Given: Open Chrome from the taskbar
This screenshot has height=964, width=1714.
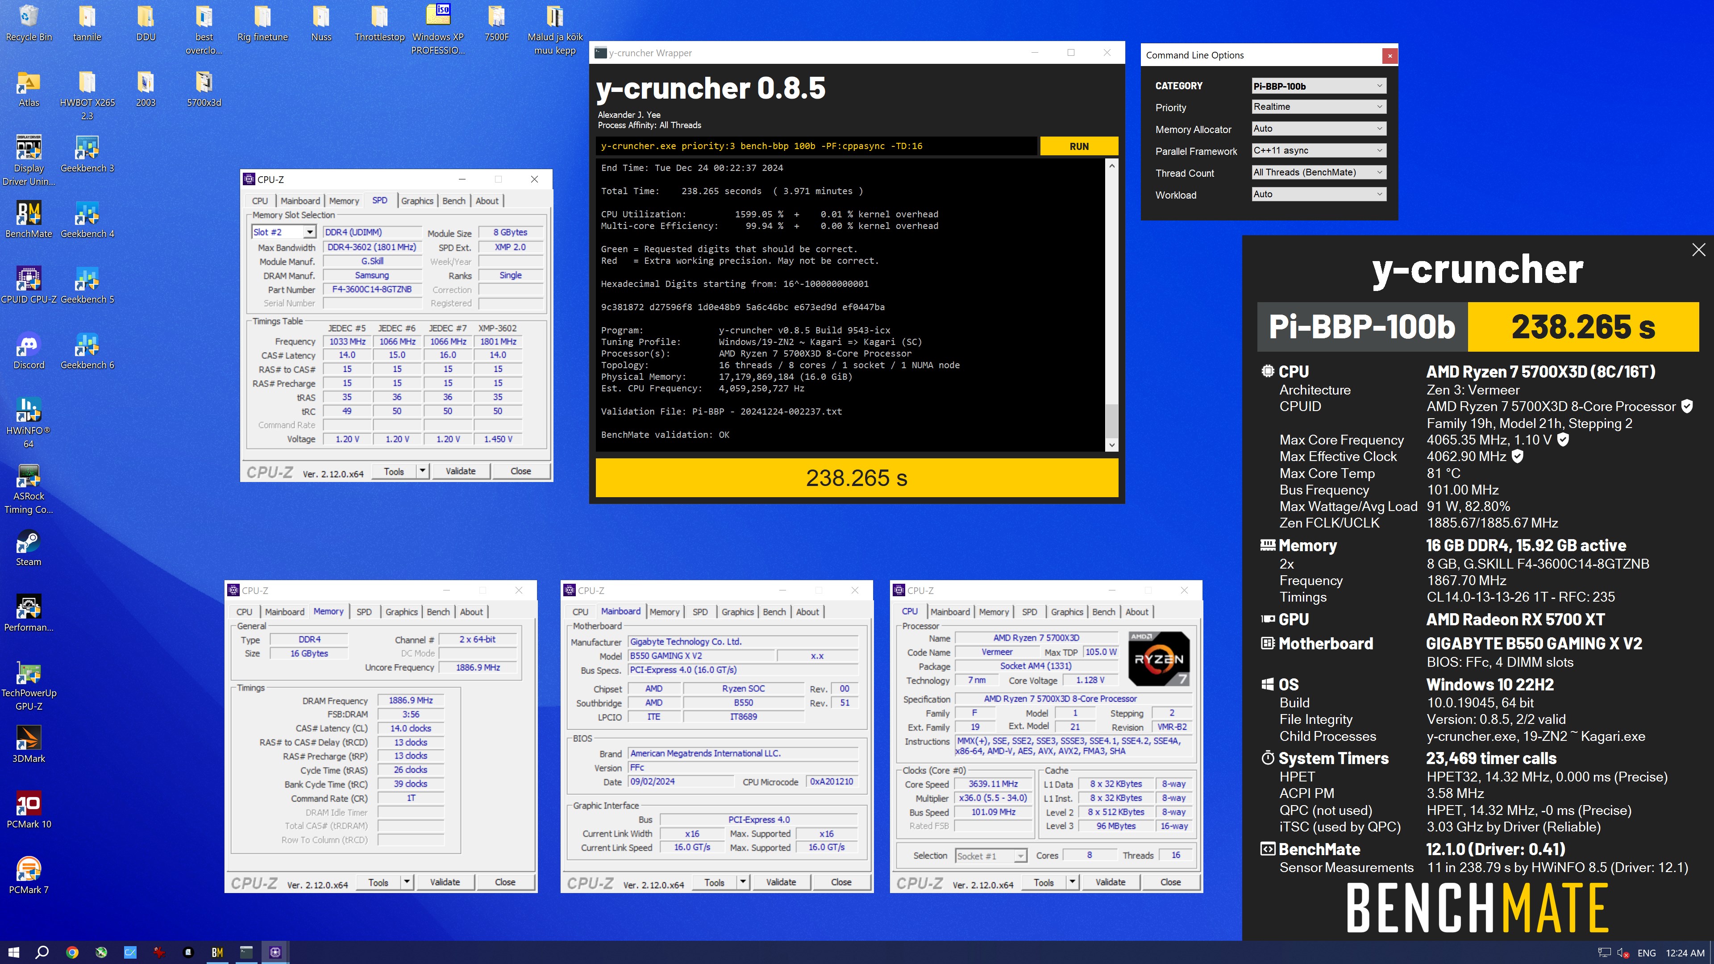Looking at the screenshot, I should pos(72,952).
